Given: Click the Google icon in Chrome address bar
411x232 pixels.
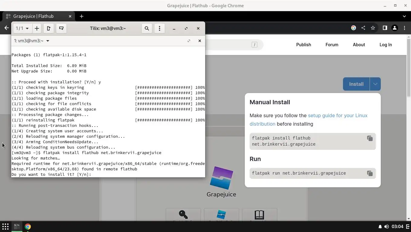Looking at the screenshot, I should [354, 28].
